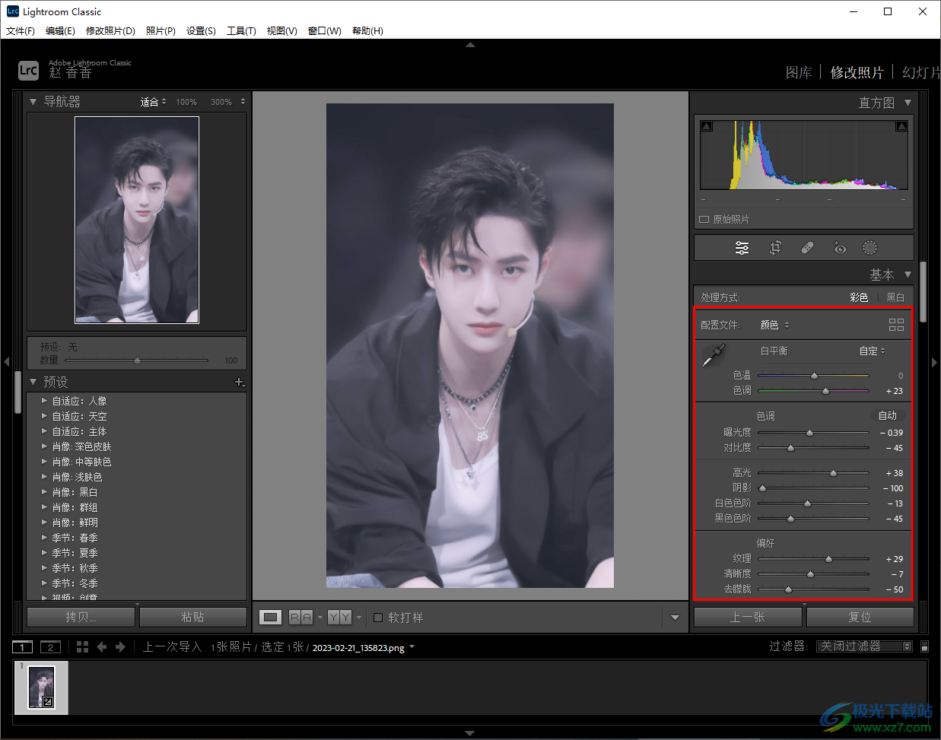Expand preset group 肖像: 黑白
The image size is (941, 740).
point(44,492)
